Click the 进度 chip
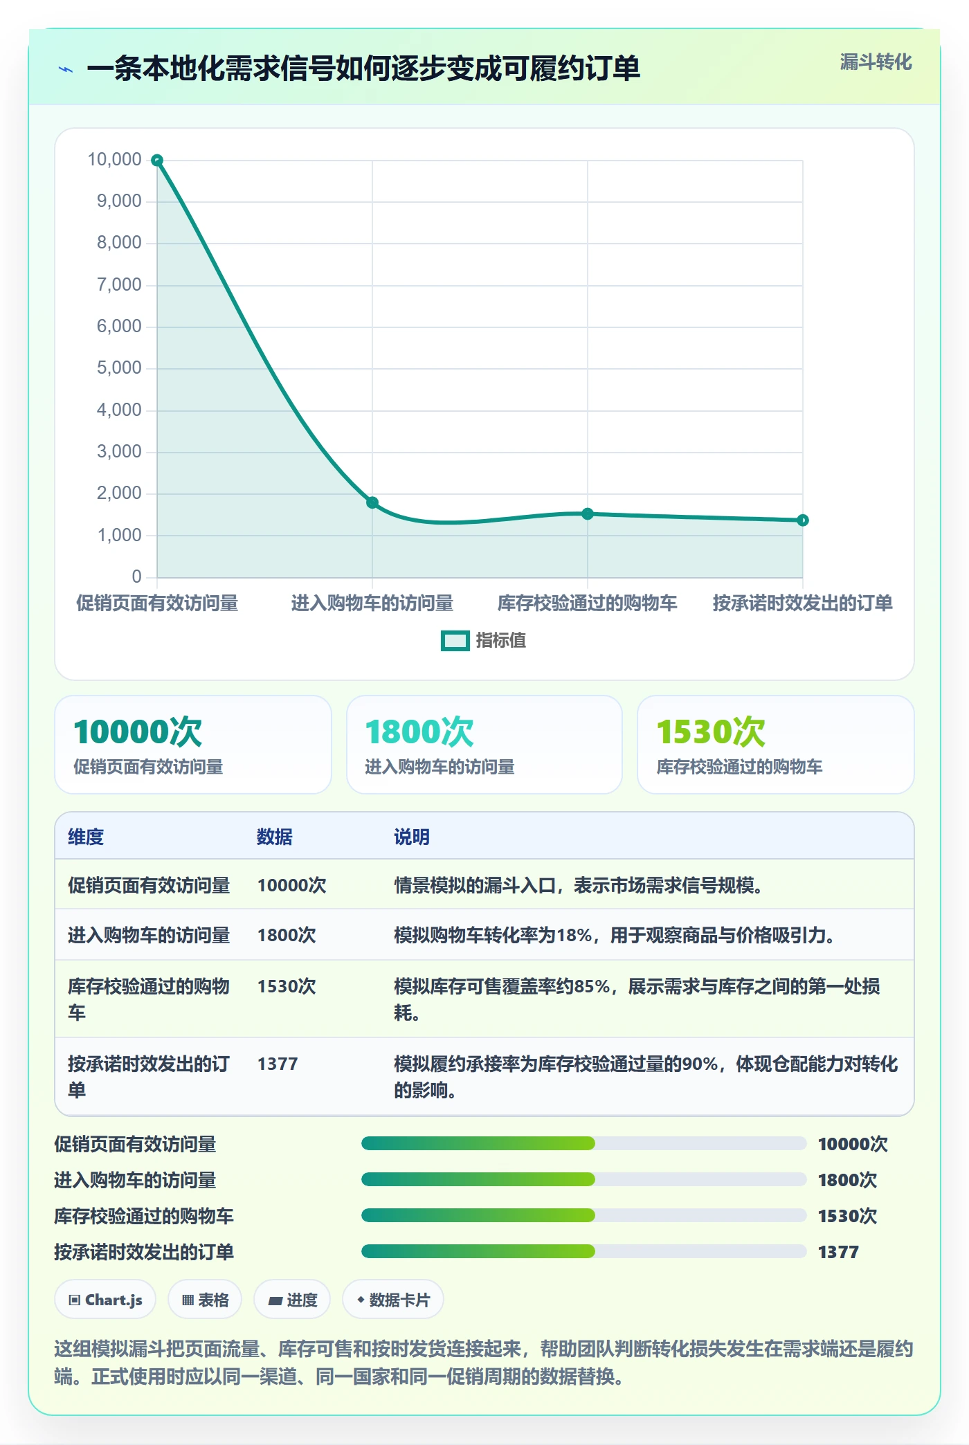The image size is (969, 1445). tap(292, 1300)
